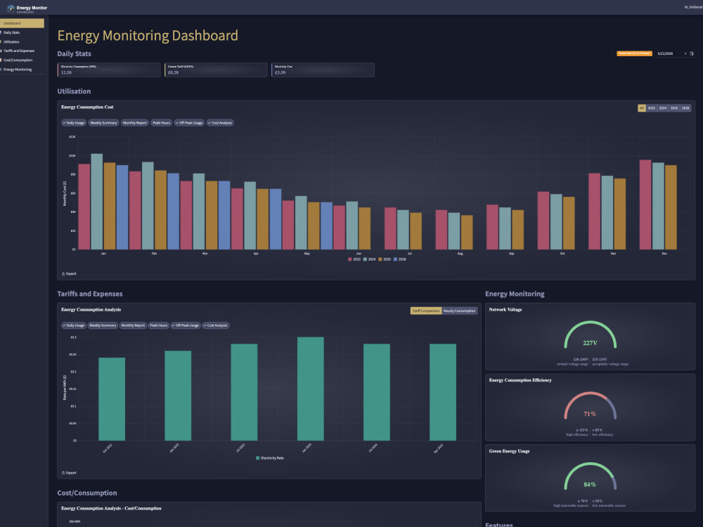The height and width of the screenshot is (527, 703).
Task: Click the Cost/Consumption section heading
Action: (x=87, y=493)
